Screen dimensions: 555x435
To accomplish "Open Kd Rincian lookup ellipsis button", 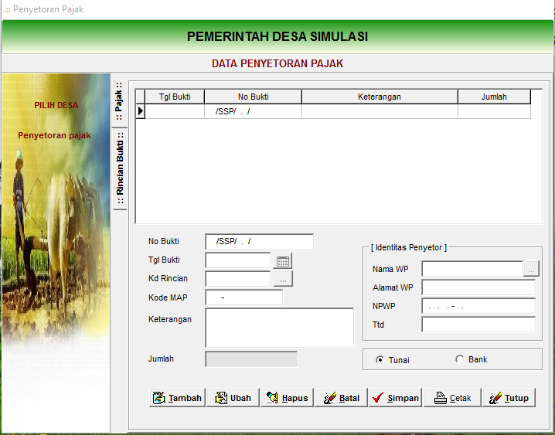I will tap(284, 278).
